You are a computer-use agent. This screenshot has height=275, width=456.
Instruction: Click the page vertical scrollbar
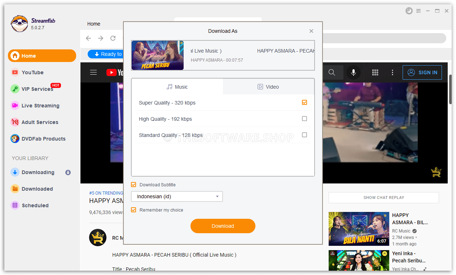click(x=450, y=89)
